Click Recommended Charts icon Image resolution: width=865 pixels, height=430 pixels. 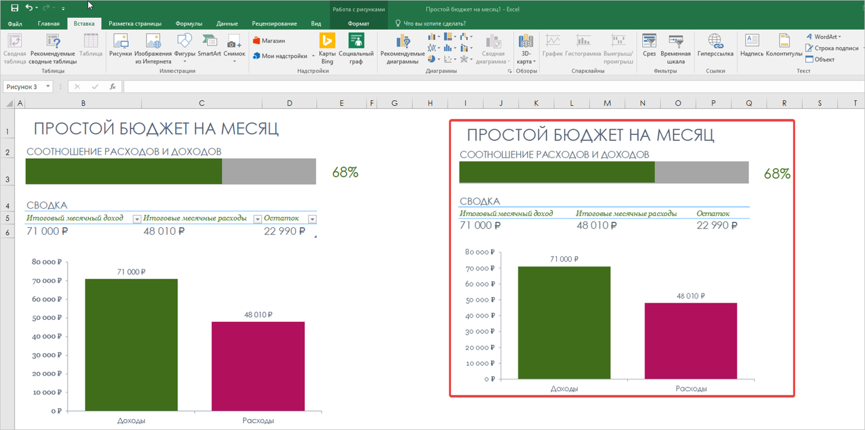pos(402,48)
